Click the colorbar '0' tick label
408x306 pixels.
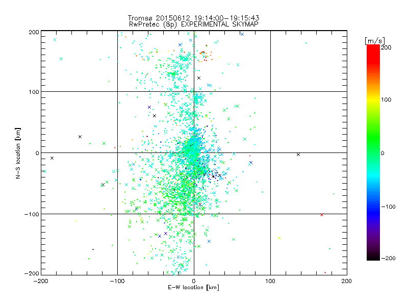coord(382,153)
